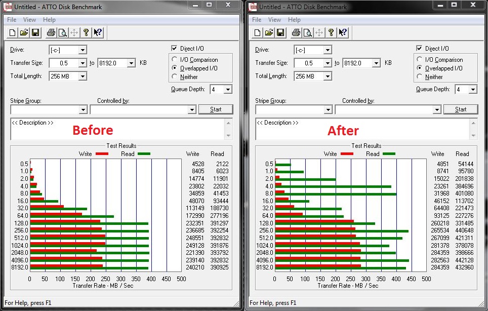Maximize the Before ATTO Disk Benchmark window
Screen dimensions: 488x311
(209, 5)
